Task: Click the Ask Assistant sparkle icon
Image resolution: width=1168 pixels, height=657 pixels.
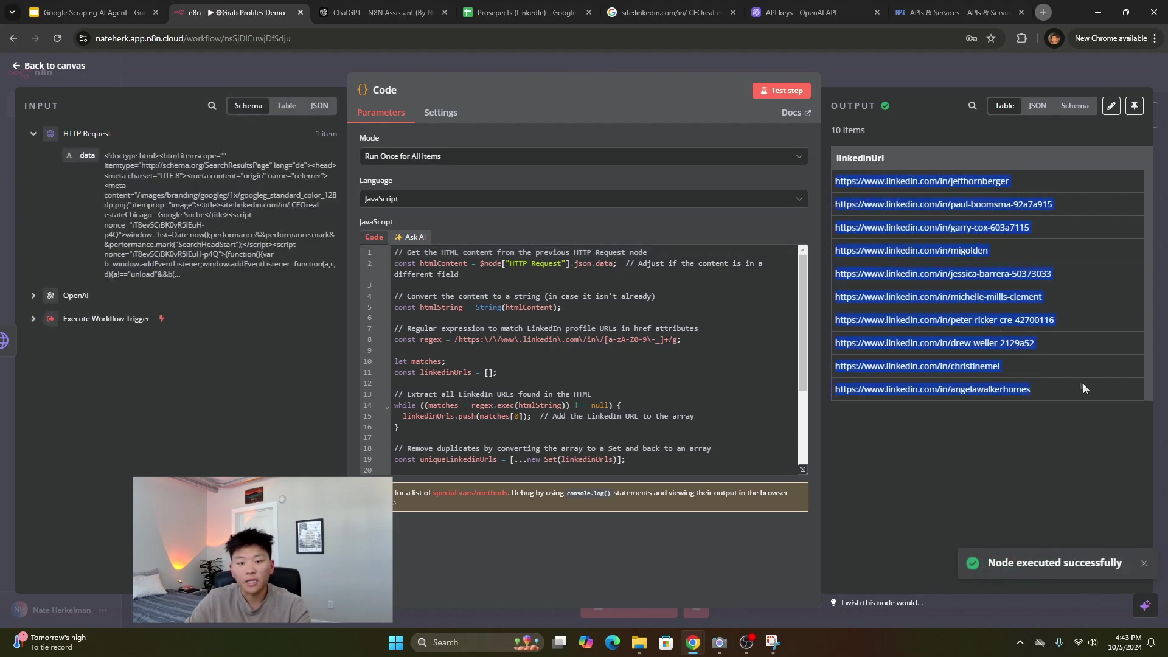Action: pyautogui.click(x=1145, y=605)
